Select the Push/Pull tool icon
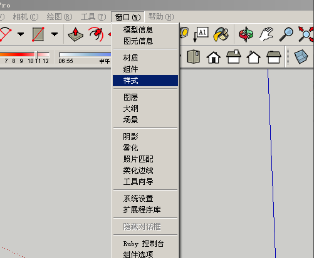314x258 pixels. pyautogui.click(x=76, y=34)
